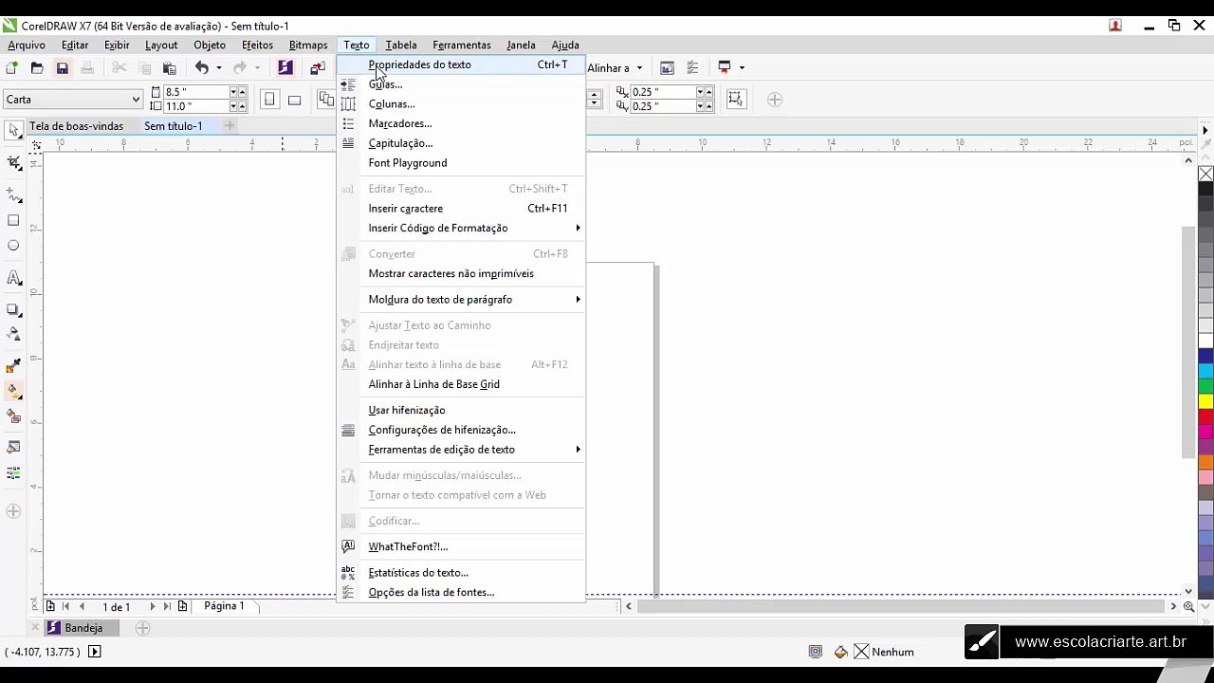Toggle Usar hifenização option
This screenshot has width=1214, height=683.
coord(406,410)
